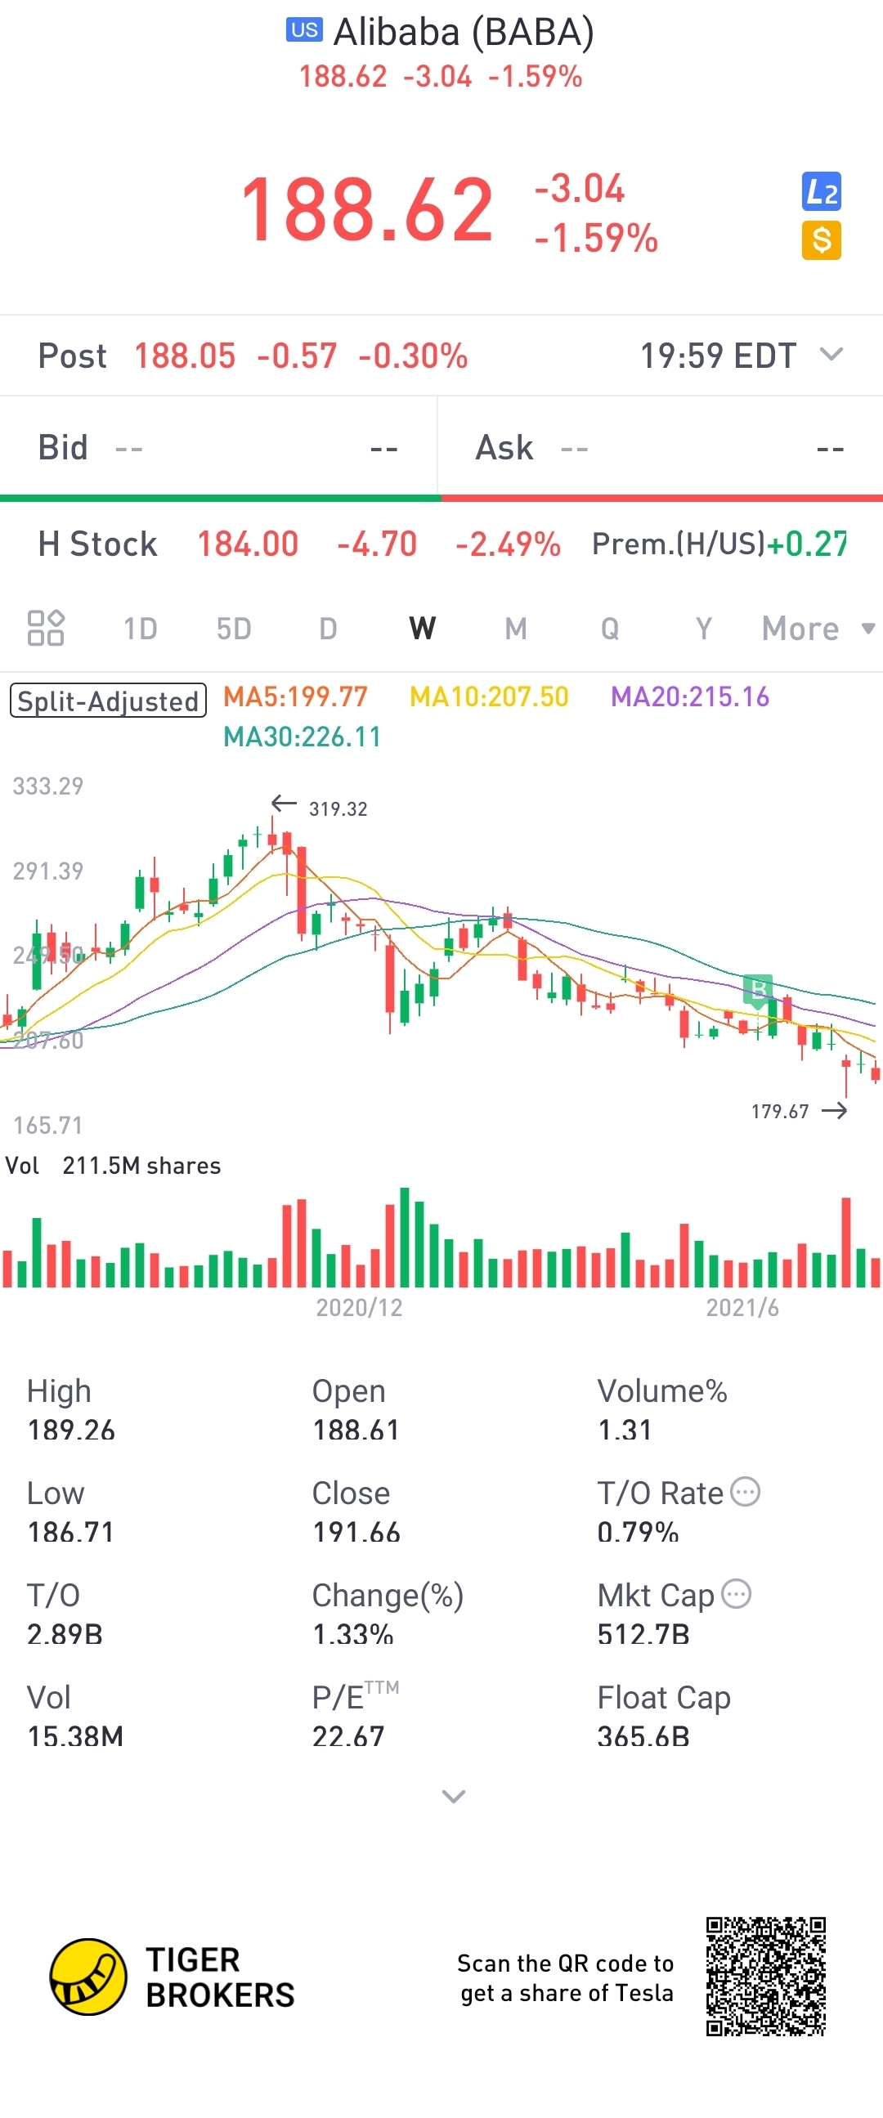Tap the 19:59 EDT timestamp
The image size is (883, 2118).
tap(719, 356)
